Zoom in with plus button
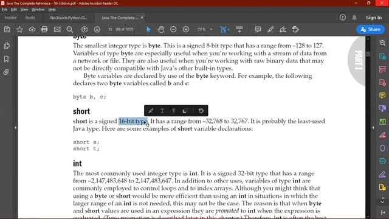Screen dimensions: 389x219 [186, 29]
